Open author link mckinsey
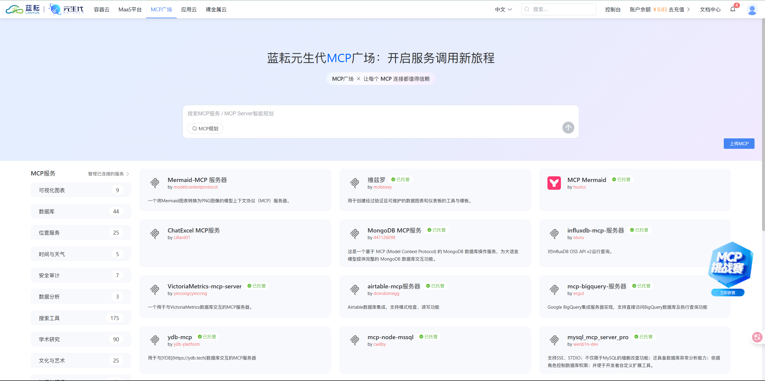The width and height of the screenshot is (765, 381). click(x=382, y=187)
